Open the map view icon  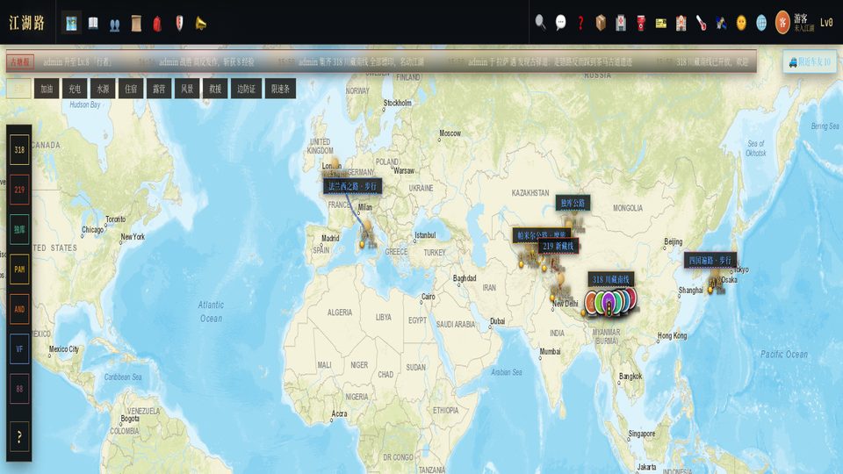(71, 23)
